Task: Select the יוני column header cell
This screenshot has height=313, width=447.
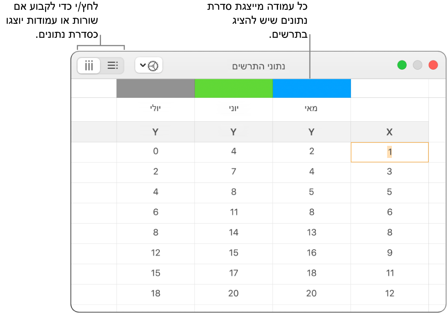Action: pos(233,109)
